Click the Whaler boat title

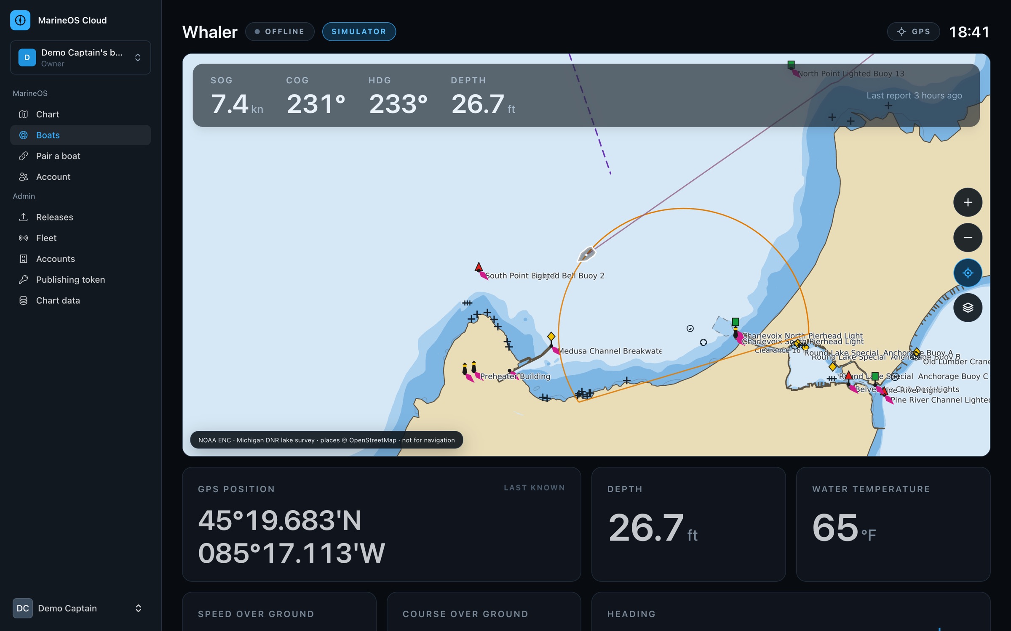point(210,32)
